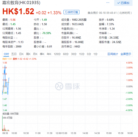Image resolution: width=138 pixels, height=137 pixels.
Task: Click the 今开 value 1.49
Action: (x=44, y=20)
